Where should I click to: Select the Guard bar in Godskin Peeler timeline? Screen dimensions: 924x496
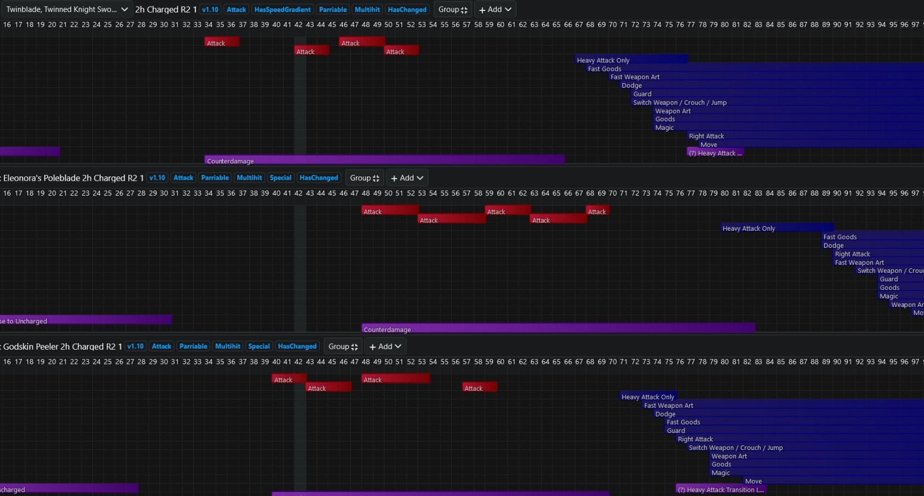pos(795,431)
